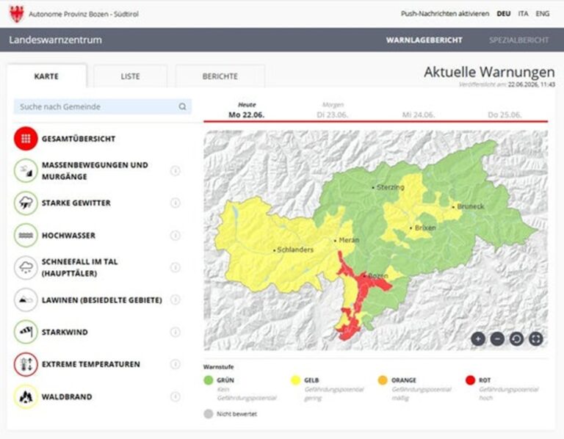
Task: Switch to the Karte tab
Action: click(x=46, y=76)
